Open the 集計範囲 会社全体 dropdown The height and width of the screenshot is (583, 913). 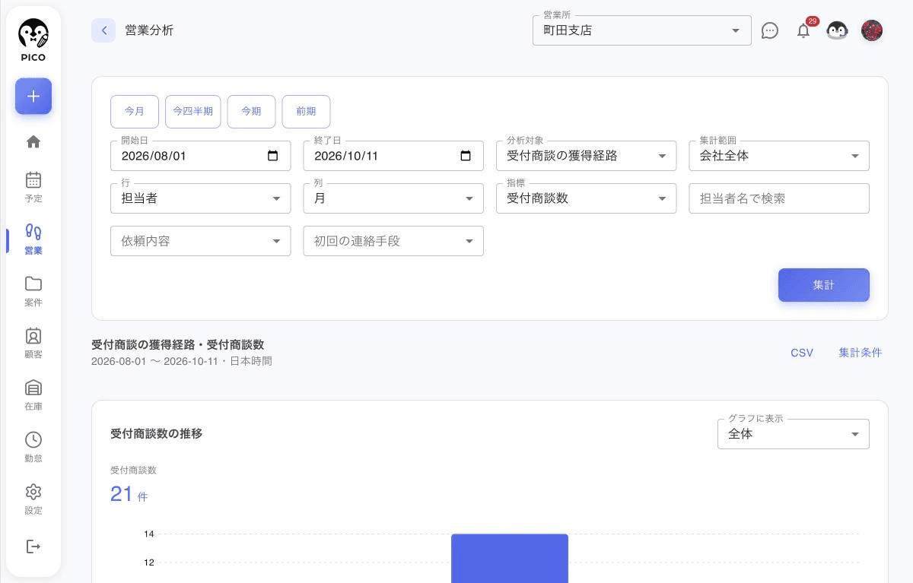point(779,156)
